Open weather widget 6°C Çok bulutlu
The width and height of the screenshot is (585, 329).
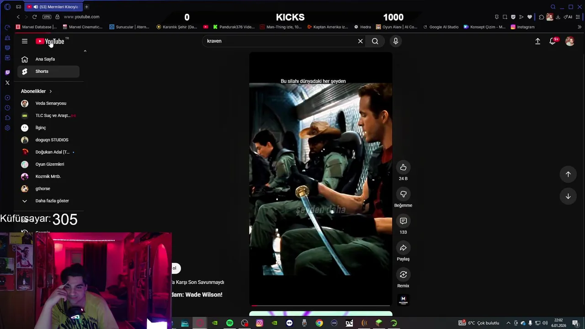point(479,323)
